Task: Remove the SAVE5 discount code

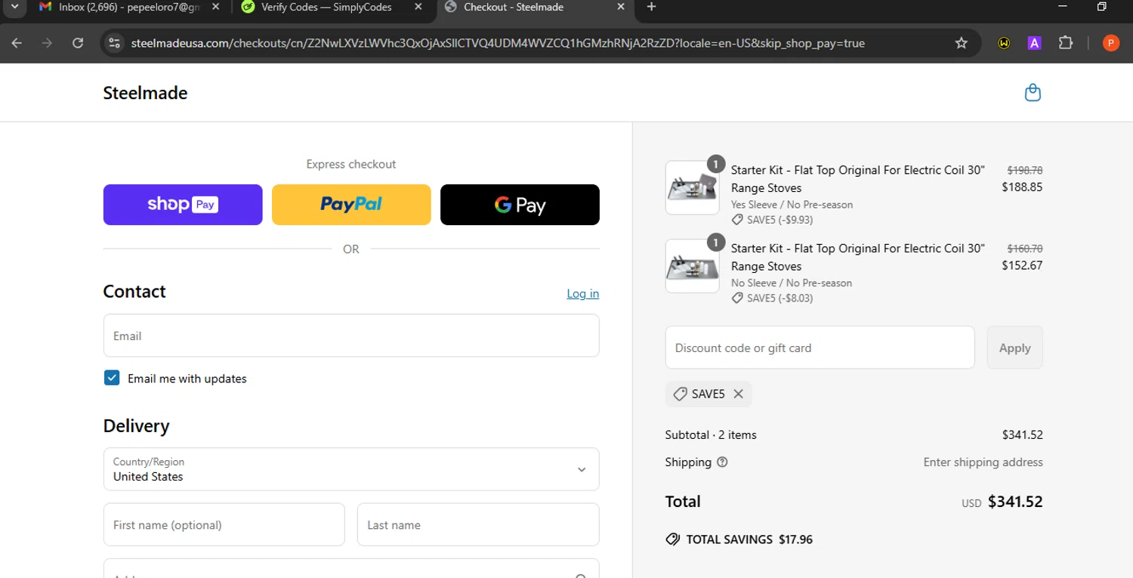Action: [x=738, y=394]
